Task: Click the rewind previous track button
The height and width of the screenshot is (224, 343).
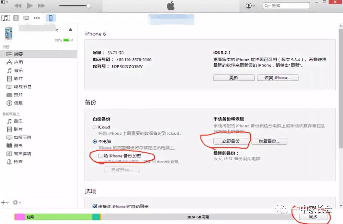Action: [18, 6]
